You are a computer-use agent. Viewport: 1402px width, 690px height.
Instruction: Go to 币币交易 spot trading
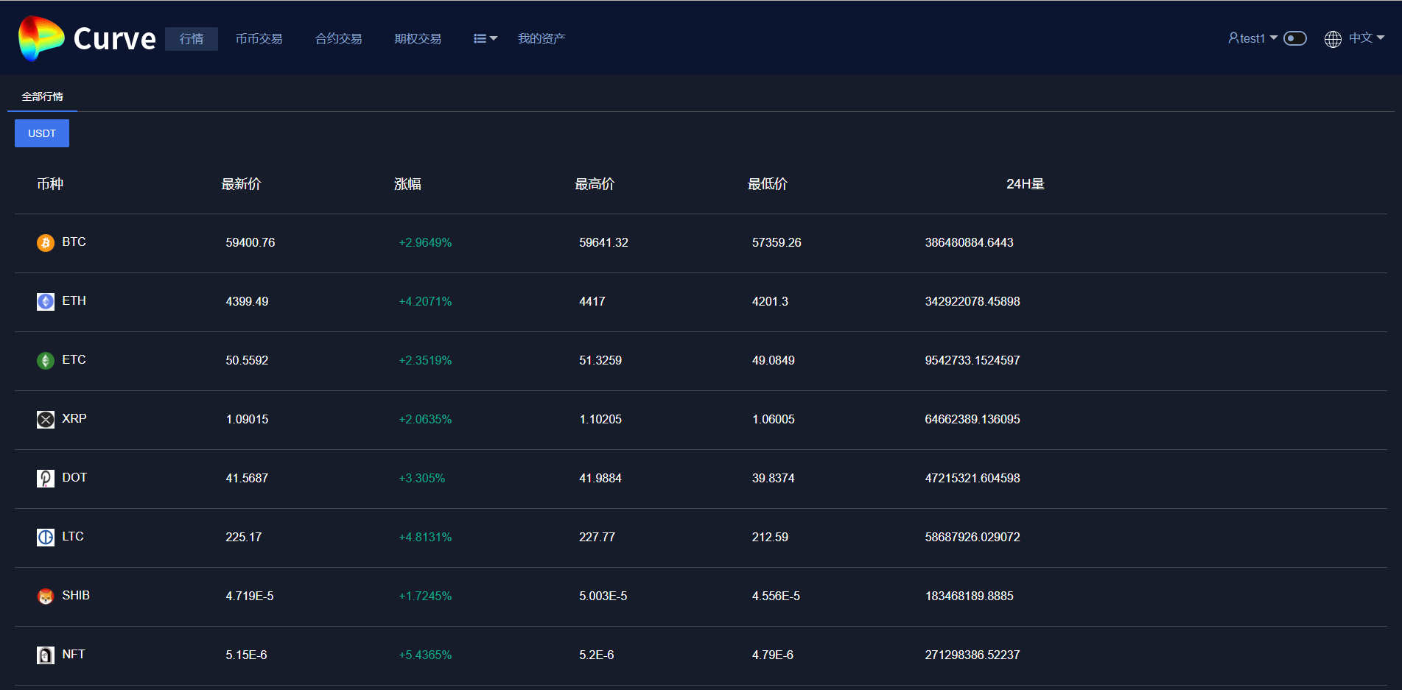[x=259, y=39]
